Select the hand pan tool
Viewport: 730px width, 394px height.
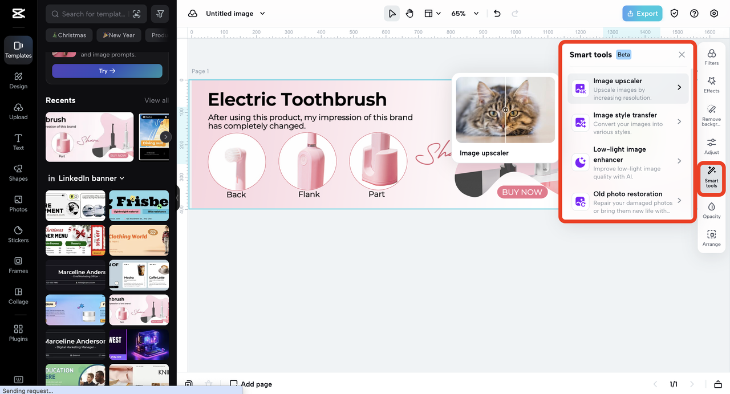pos(409,13)
